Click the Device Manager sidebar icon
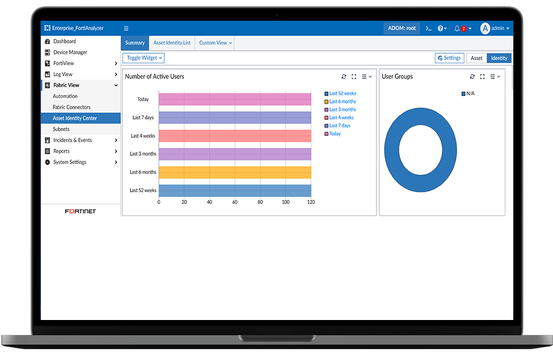The image size is (553, 357). (x=47, y=52)
